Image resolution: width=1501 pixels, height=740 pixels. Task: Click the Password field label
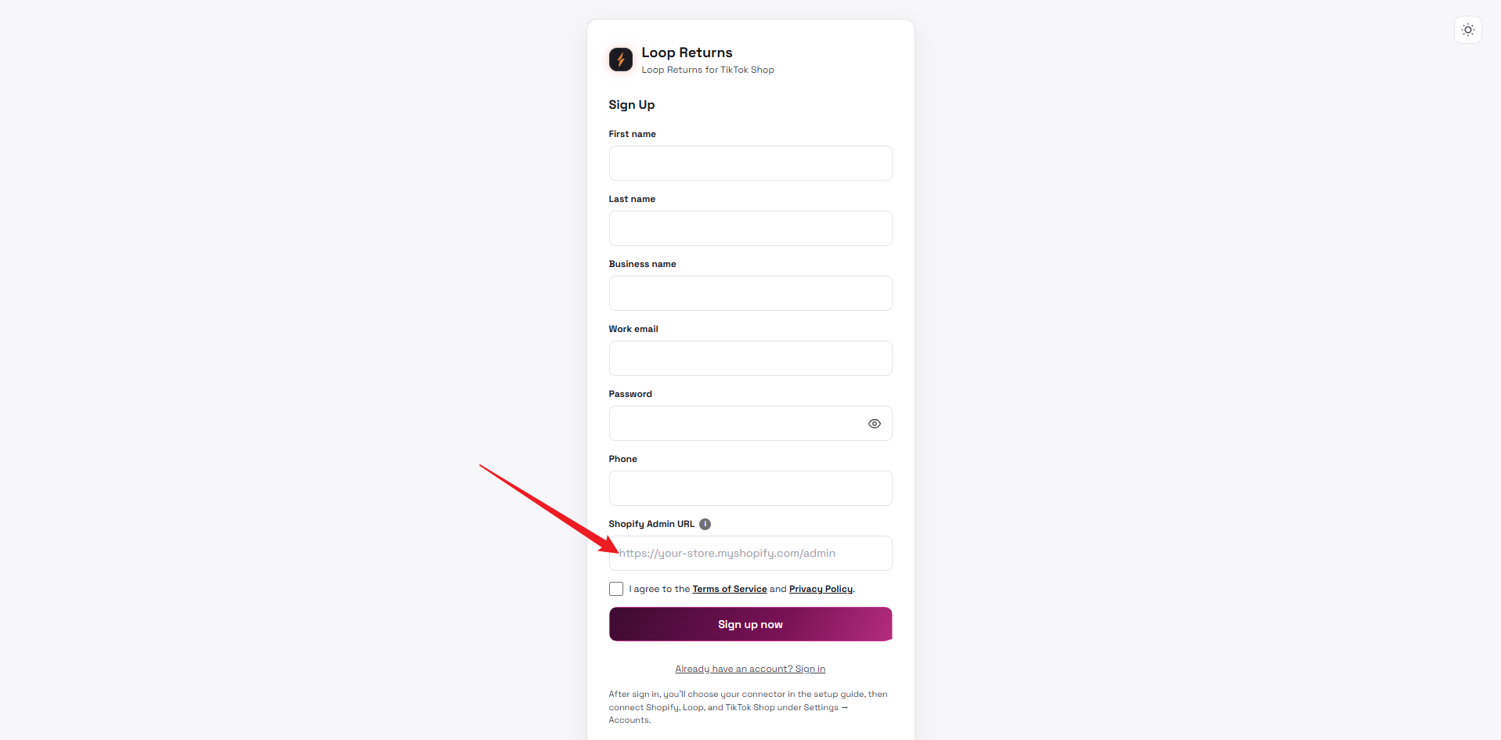tap(630, 394)
